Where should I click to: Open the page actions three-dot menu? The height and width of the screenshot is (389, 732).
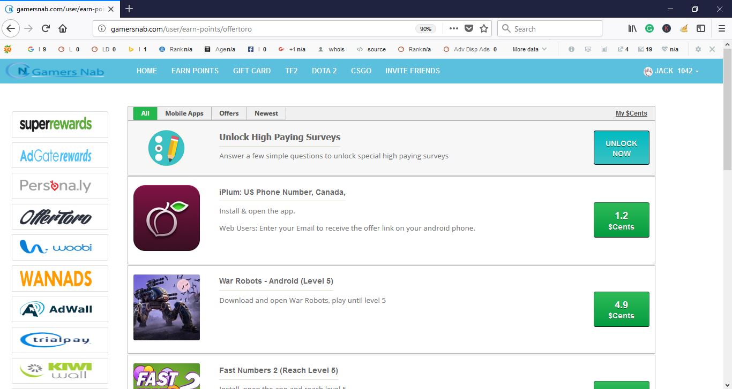(453, 29)
